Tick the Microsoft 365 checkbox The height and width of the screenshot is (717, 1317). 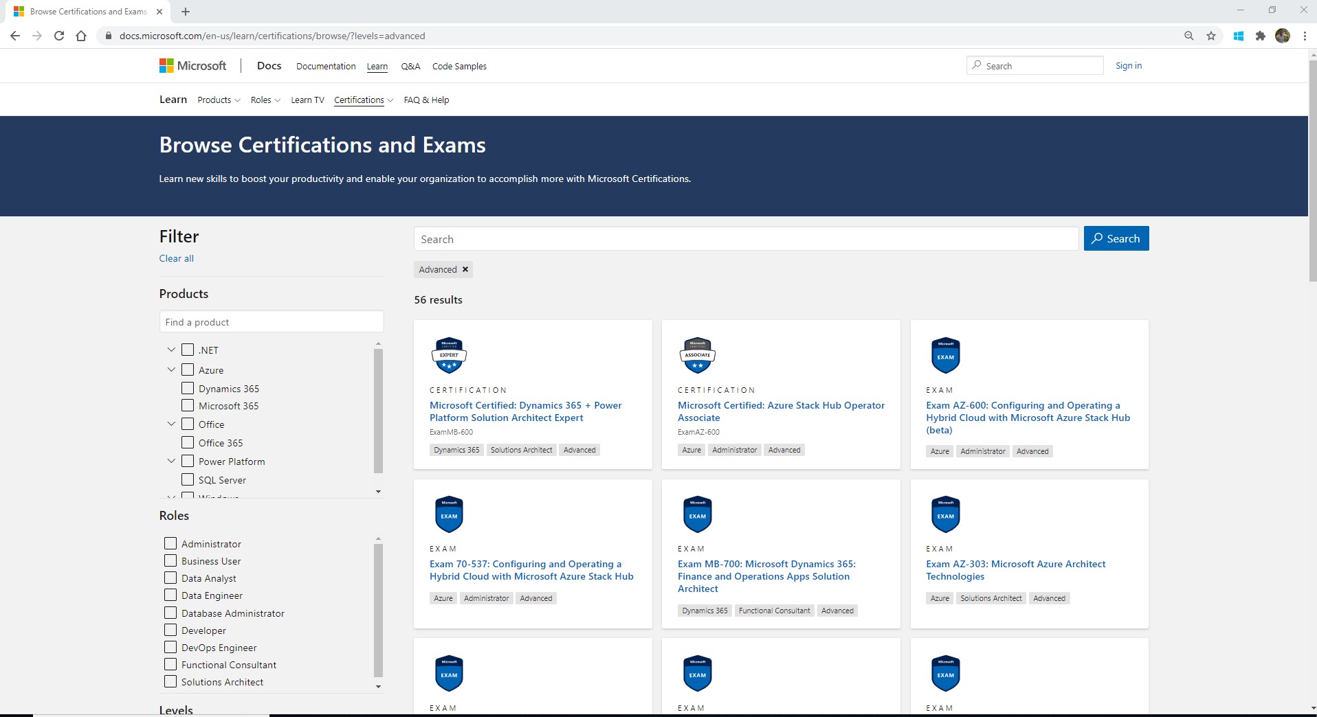coord(188,405)
